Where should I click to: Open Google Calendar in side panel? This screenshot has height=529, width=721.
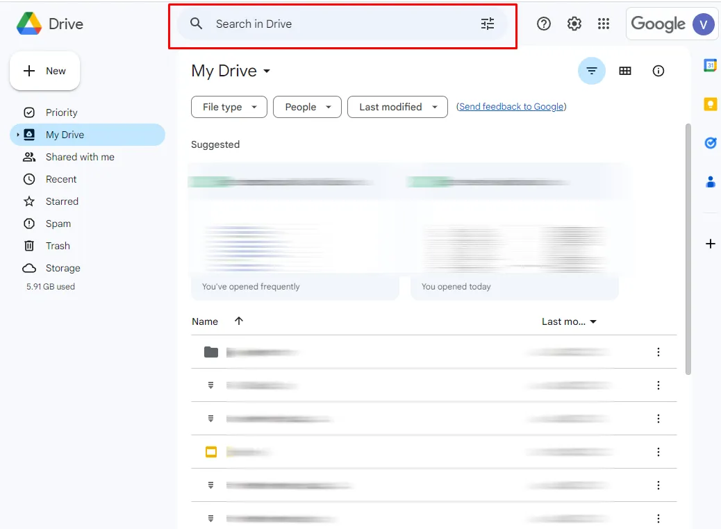[710, 65]
